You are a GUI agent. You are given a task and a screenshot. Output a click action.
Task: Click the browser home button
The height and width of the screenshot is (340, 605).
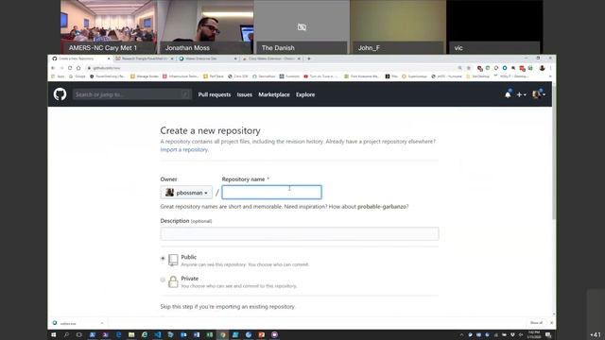pos(78,68)
